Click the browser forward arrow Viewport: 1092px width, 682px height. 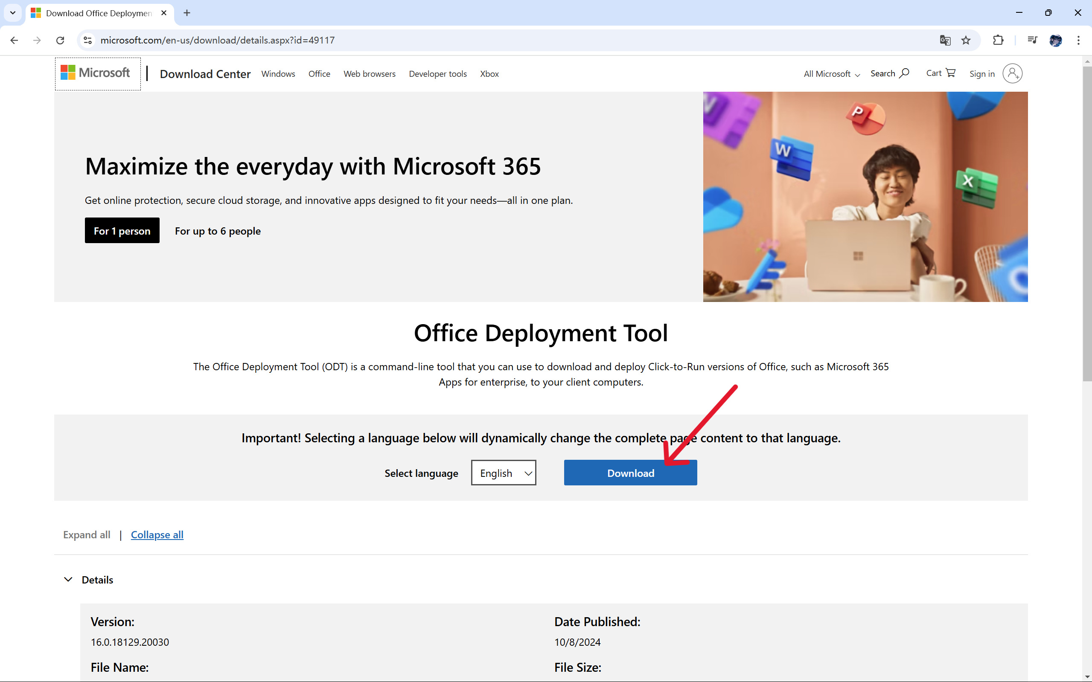(x=37, y=40)
